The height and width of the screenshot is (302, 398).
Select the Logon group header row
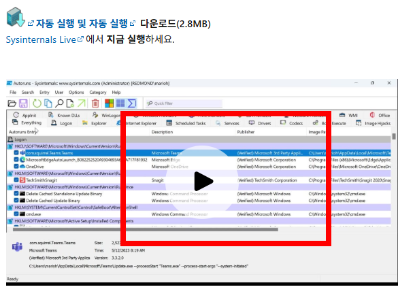click(x=199, y=139)
